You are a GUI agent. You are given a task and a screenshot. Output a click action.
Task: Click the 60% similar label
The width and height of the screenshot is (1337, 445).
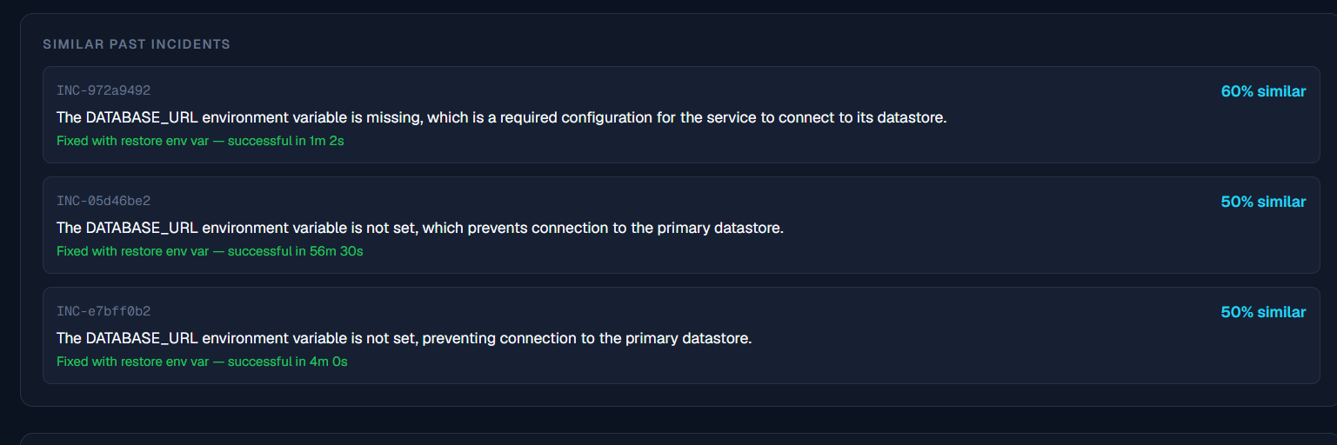[1263, 91]
